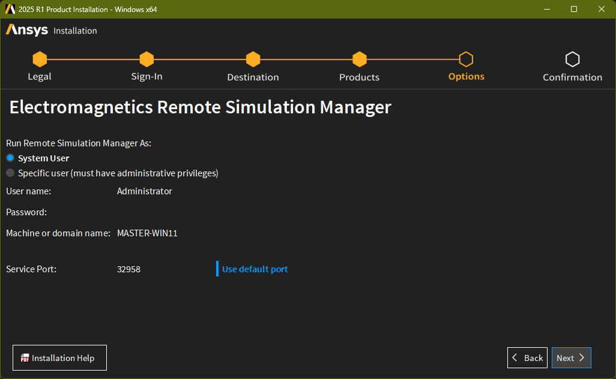Click the Destination step label
The width and height of the screenshot is (616, 379).
253,77
